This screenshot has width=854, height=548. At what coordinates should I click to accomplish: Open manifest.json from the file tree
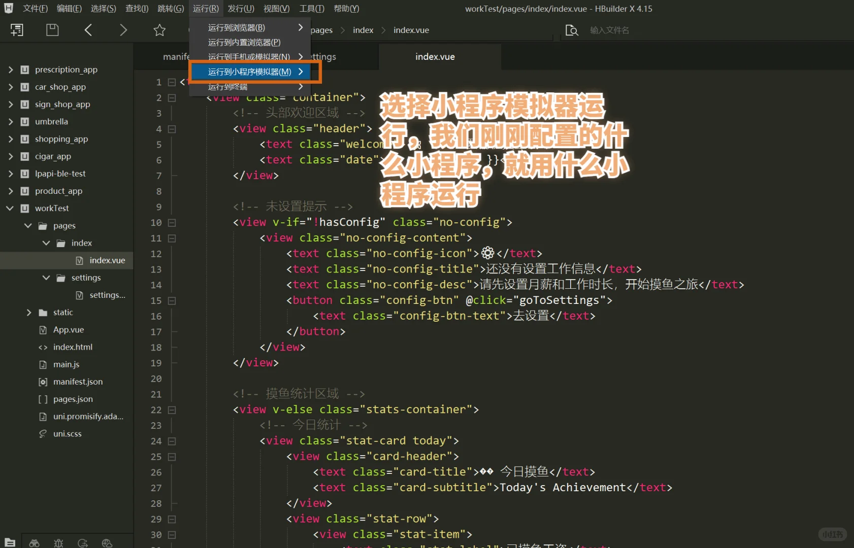[78, 382]
